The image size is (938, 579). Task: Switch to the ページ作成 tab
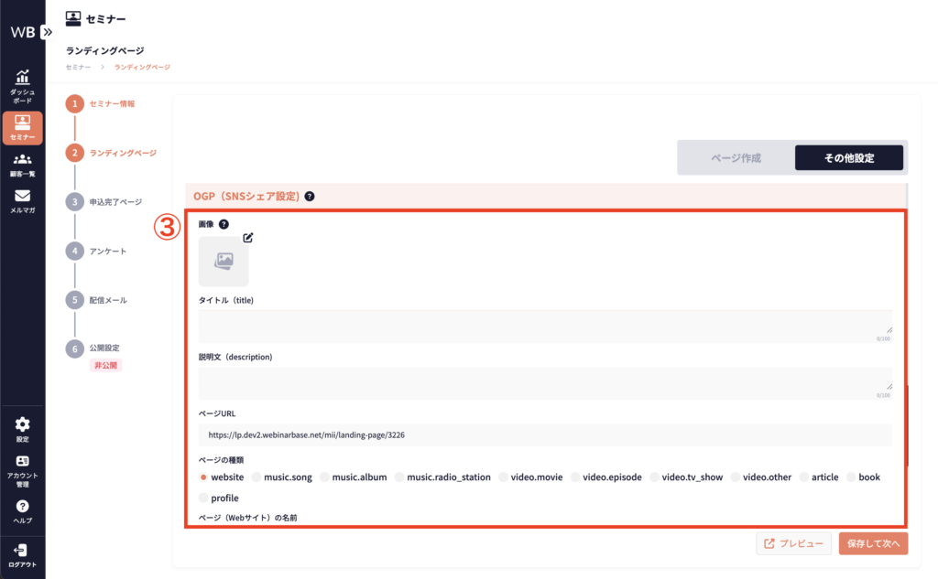[x=736, y=158]
